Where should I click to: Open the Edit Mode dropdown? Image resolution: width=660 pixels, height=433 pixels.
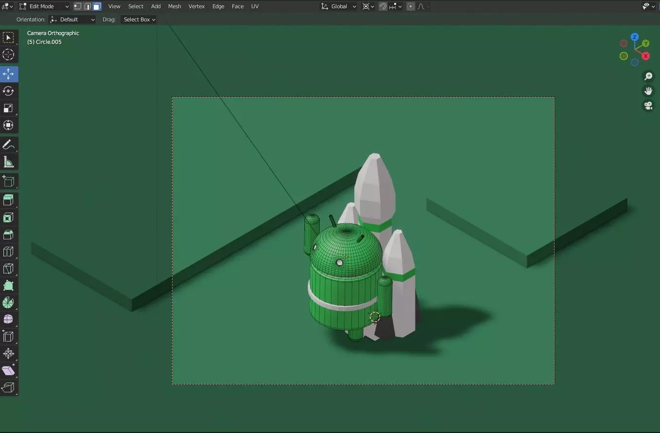click(x=44, y=6)
